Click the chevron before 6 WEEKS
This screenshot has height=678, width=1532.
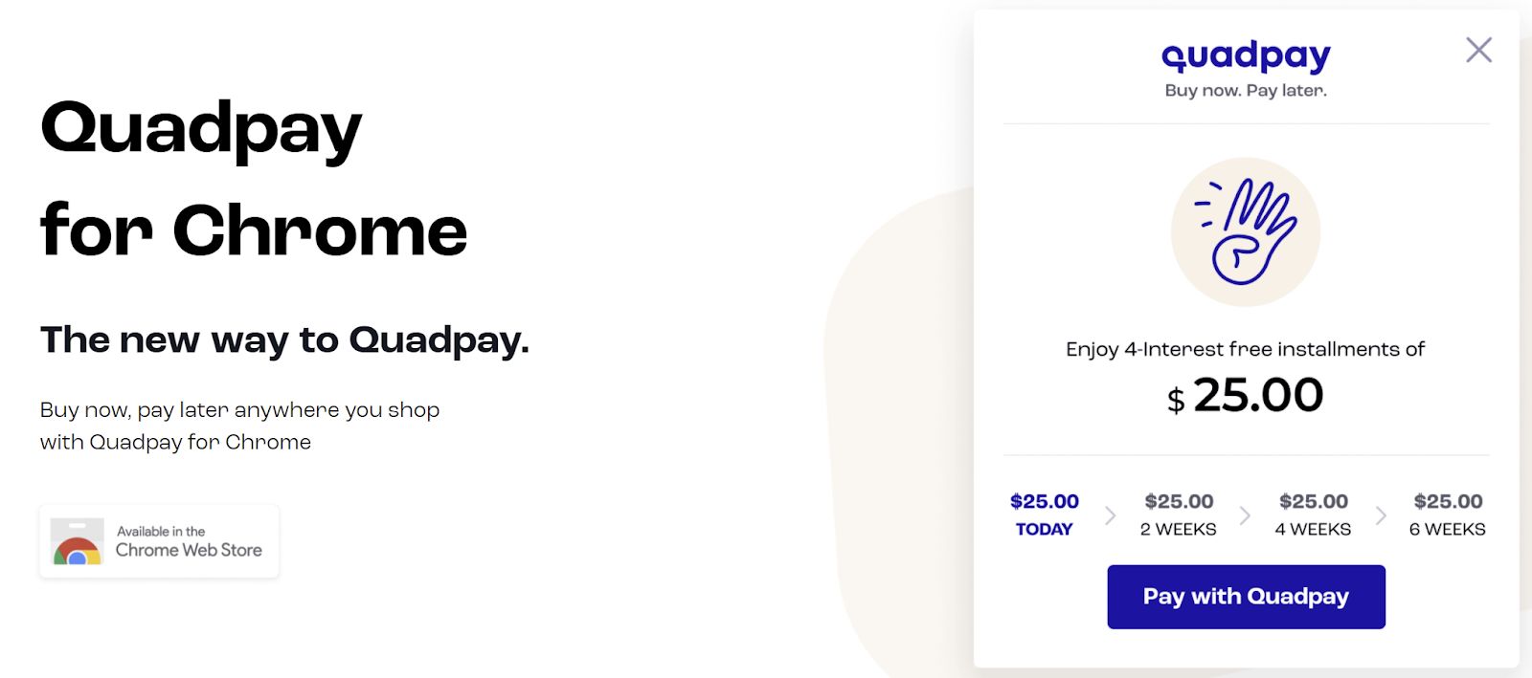tap(1381, 515)
